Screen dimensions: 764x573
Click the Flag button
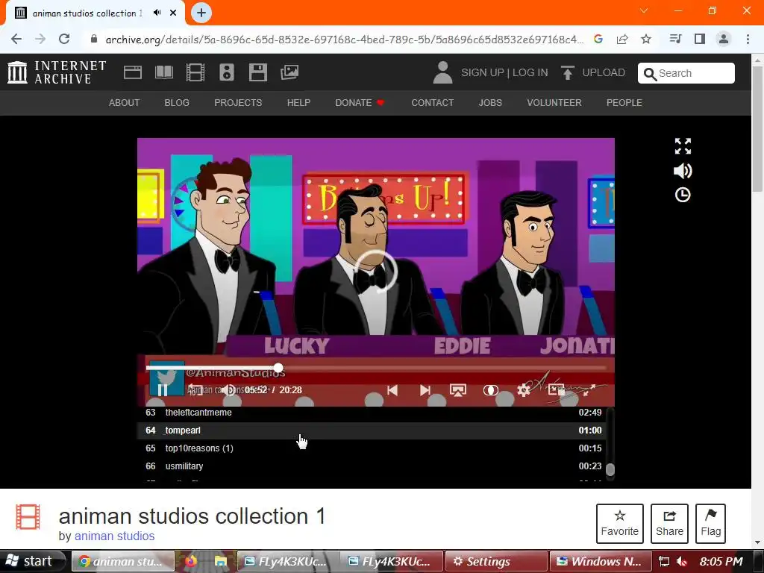pyautogui.click(x=710, y=523)
